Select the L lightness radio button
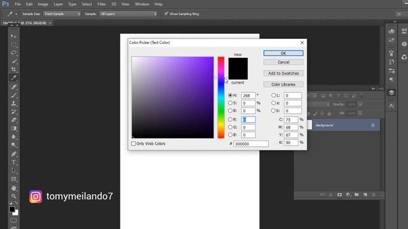 pos(273,95)
